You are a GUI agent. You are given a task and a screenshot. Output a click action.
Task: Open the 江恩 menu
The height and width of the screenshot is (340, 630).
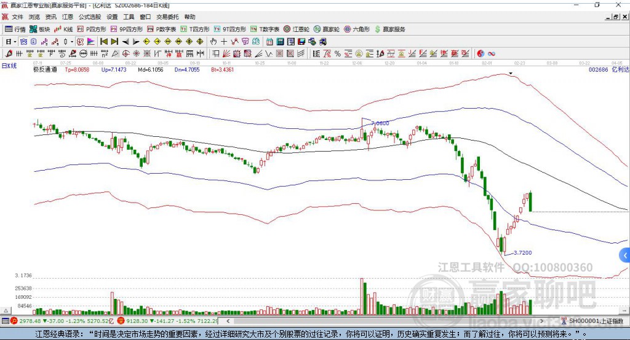coord(68,17)
